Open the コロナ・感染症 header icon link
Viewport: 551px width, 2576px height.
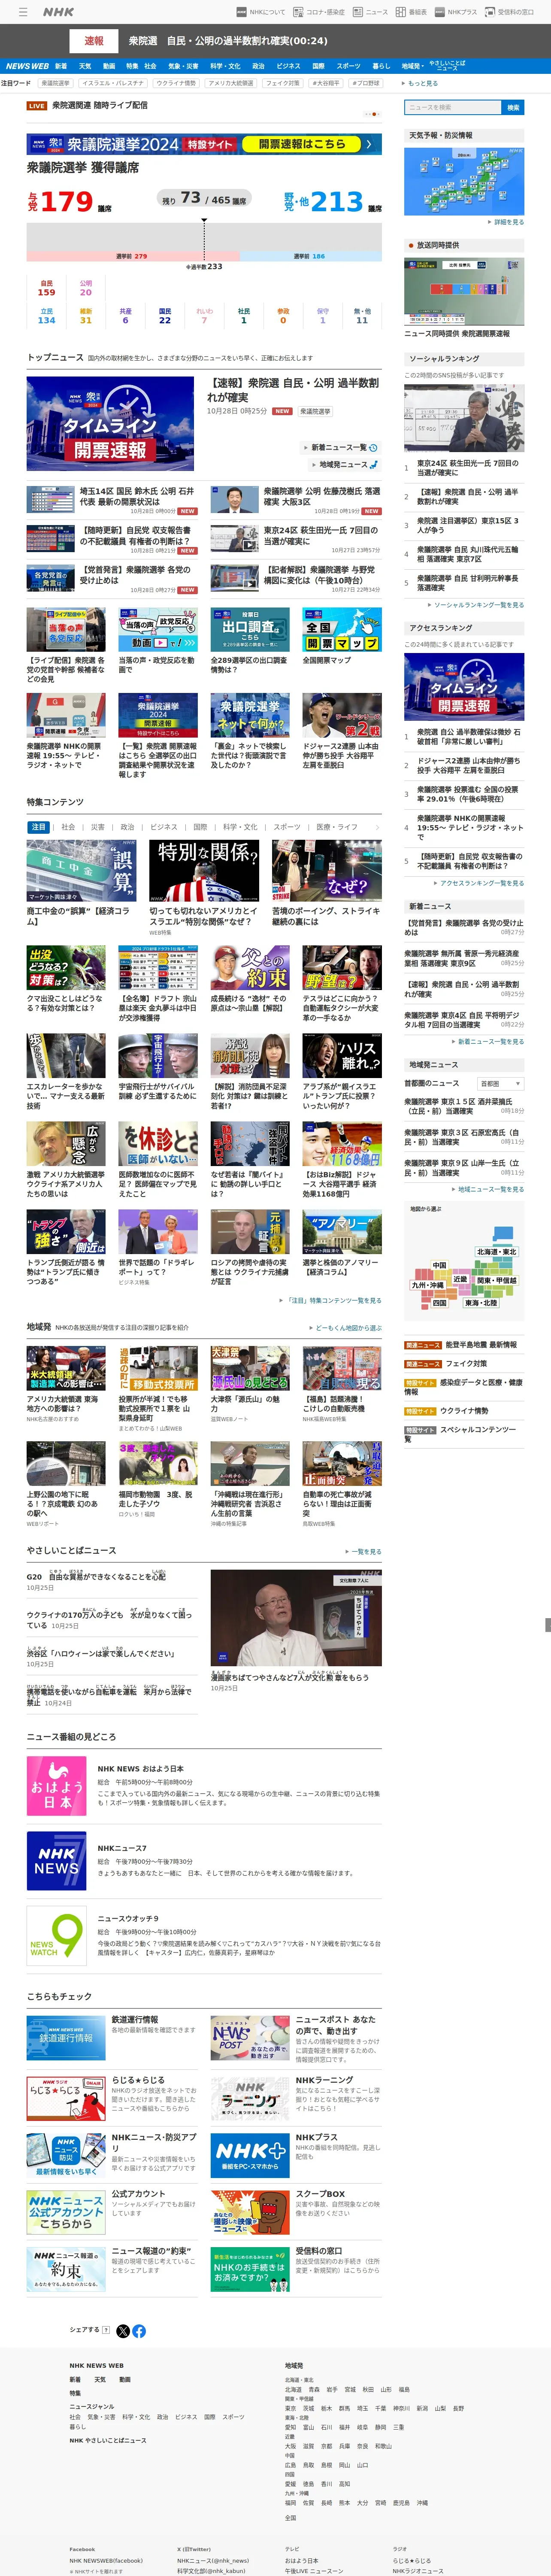point(318,12)
